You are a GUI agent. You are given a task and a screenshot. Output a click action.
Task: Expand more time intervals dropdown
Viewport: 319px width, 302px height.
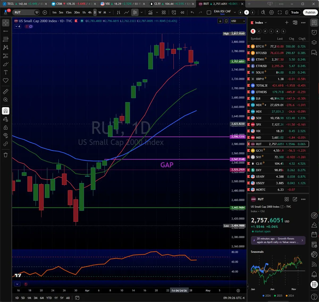pyautogui.click(x=110, y=12)
